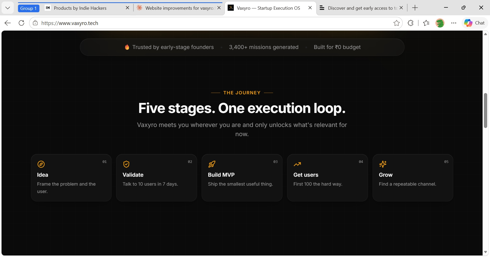Close the Discover and get early access tab

pyautogui.click(x=401, y=8)
